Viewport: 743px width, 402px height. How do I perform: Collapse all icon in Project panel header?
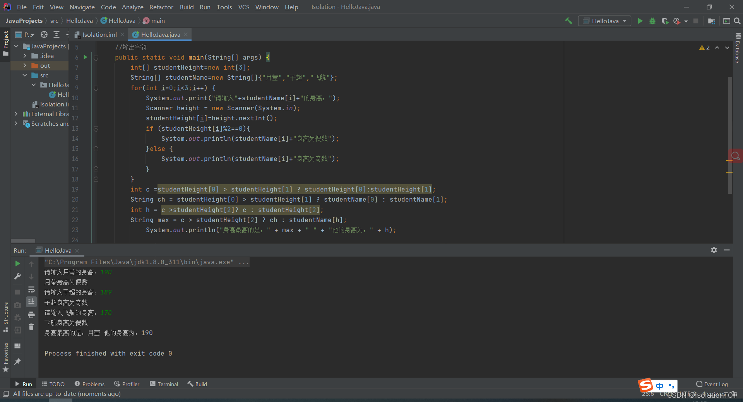(56, 34)
